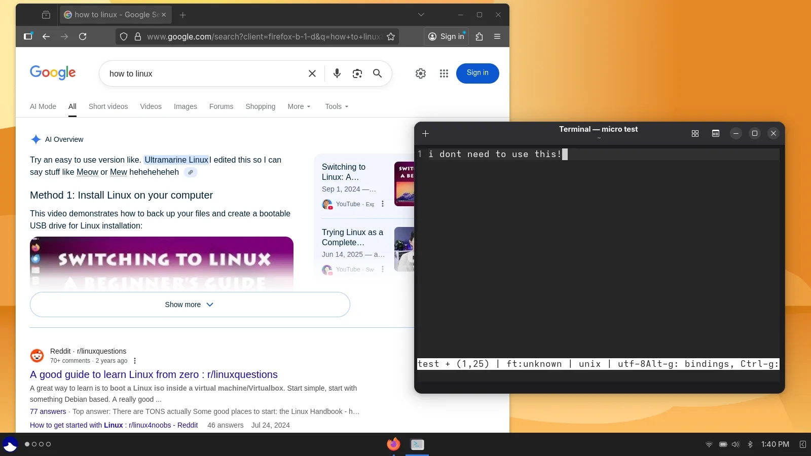
Task: Open the Tools dropdown
Action: 337,106
